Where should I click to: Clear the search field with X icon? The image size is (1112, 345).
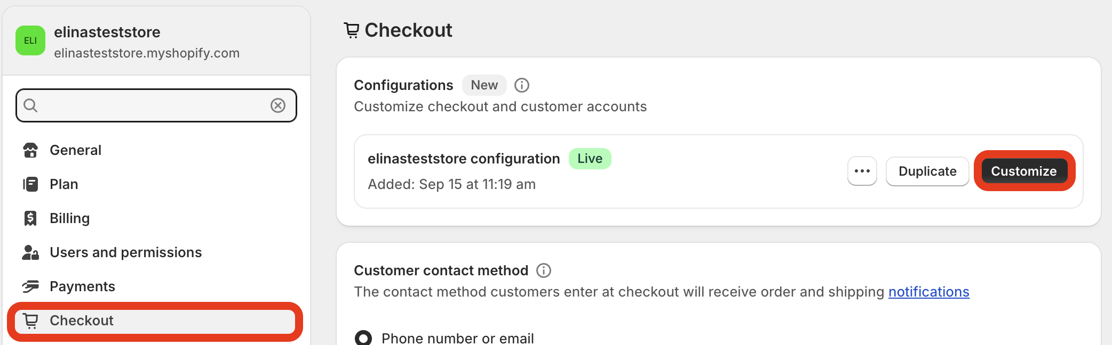[277, 105]
